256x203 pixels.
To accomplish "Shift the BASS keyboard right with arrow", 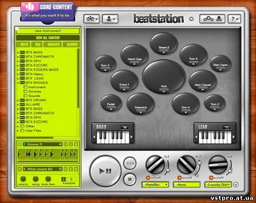I will pos(132,137).
